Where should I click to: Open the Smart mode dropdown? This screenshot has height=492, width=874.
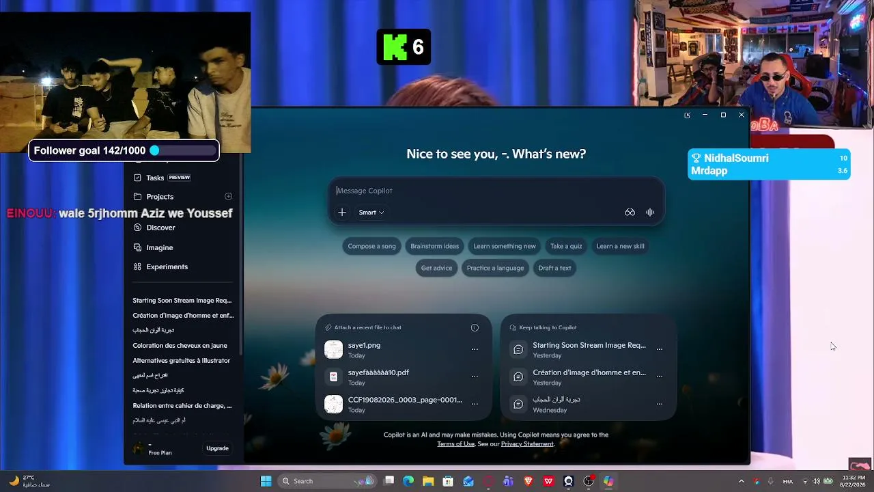(x=371, y=213)
